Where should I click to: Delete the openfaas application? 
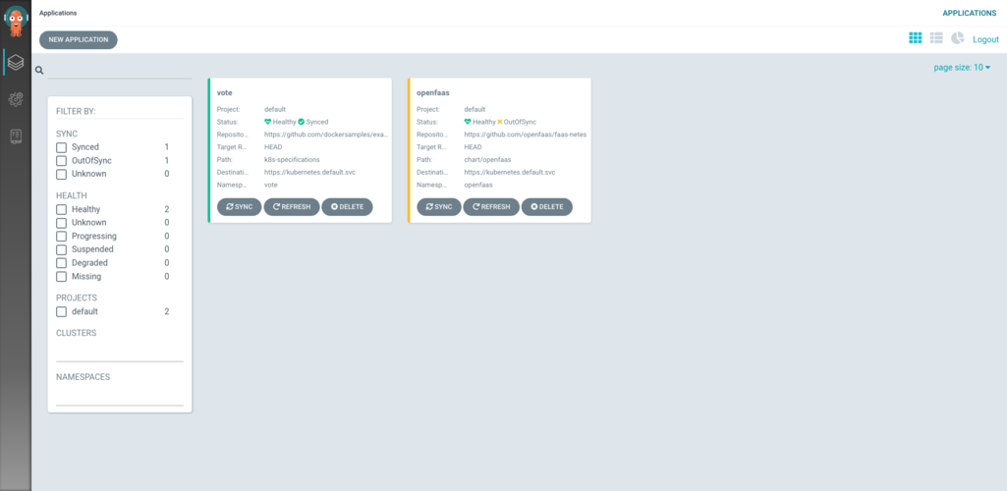[x=546, y=206]
